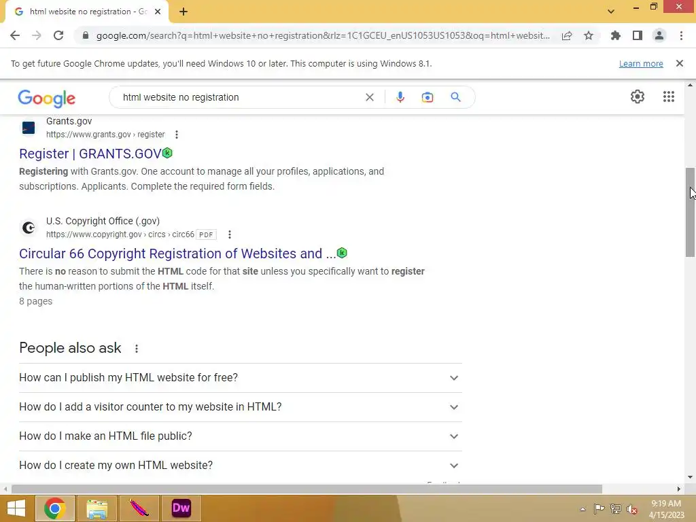Open the People also ask options dots
This screenshot has width=696, height=522.
coord(137,349)
